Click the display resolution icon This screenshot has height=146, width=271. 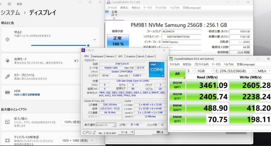point(7,140)
